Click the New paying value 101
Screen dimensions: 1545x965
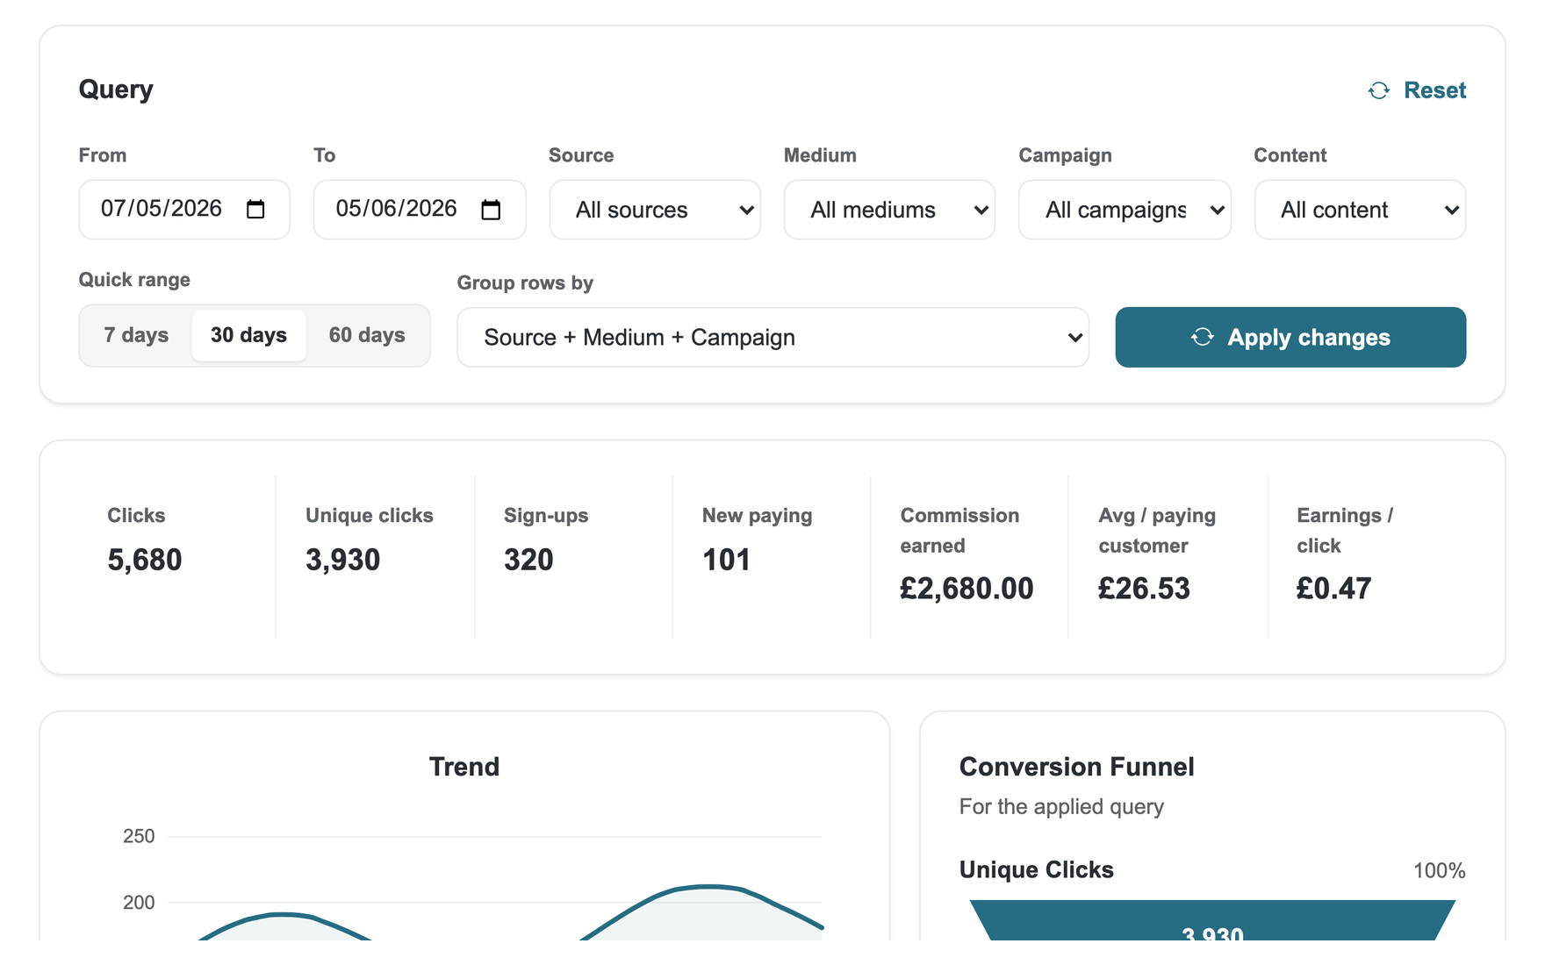pos(726,560)
